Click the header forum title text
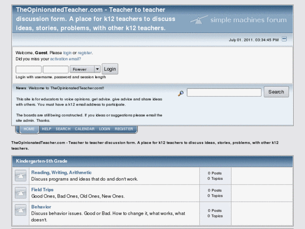The image size is (305, 229). (x=96, y=19)
